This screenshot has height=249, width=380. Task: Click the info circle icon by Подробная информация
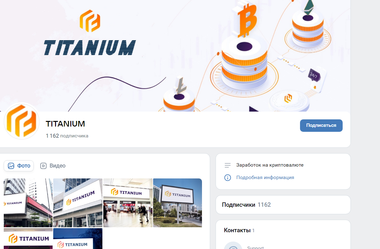pos(228,178)
